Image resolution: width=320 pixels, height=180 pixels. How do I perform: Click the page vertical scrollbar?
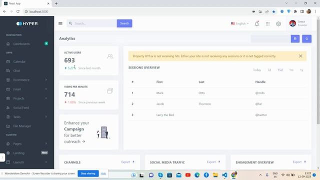(318, 71)
